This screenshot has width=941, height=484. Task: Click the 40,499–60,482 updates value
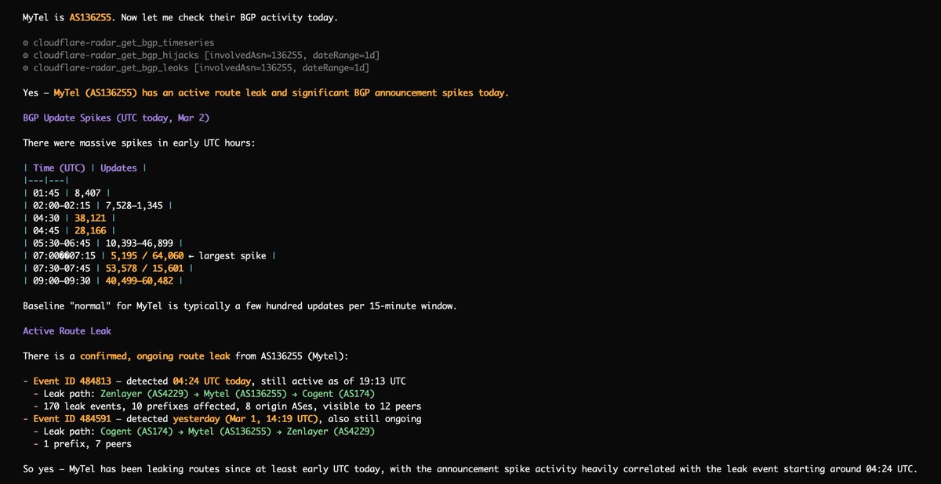tap(140, 280)
